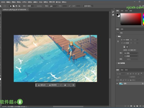Filter layers by smart object icon
This screenshot has width=144, height=108.
coord(139,74)
